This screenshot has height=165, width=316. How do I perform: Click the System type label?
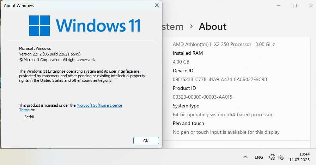click(186, 106)
